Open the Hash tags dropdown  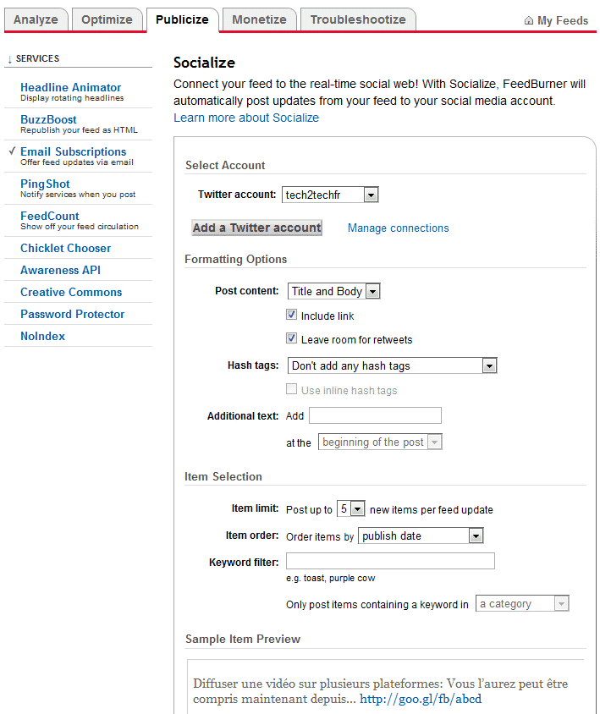[x=393, y=365]
